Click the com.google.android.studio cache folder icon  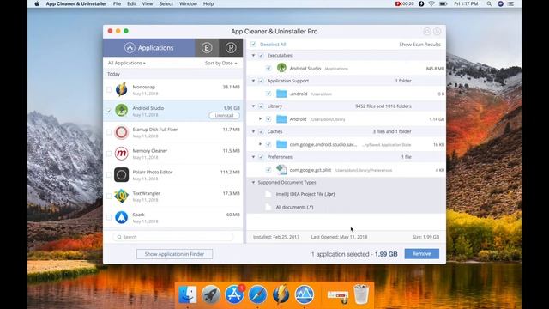pyautogui.click(x=281, y=144)
